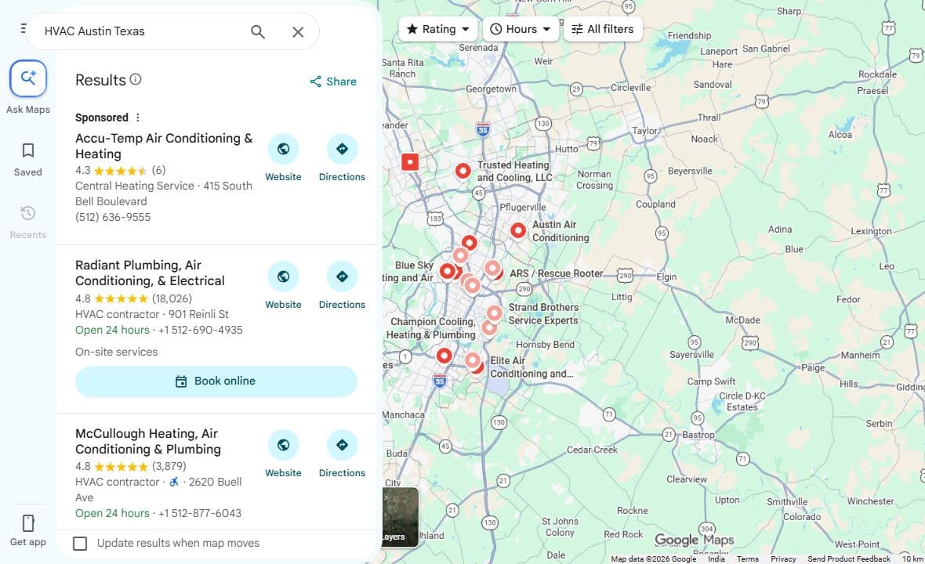Viewport: 925px width, 564px height.
Task: Click Elite Air Conditioning map label
Action: click(x=531, y=367)
